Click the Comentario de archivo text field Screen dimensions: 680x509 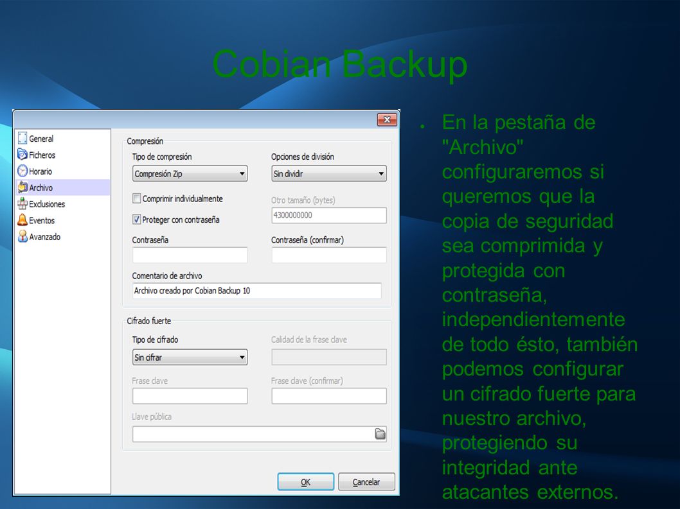256,291
